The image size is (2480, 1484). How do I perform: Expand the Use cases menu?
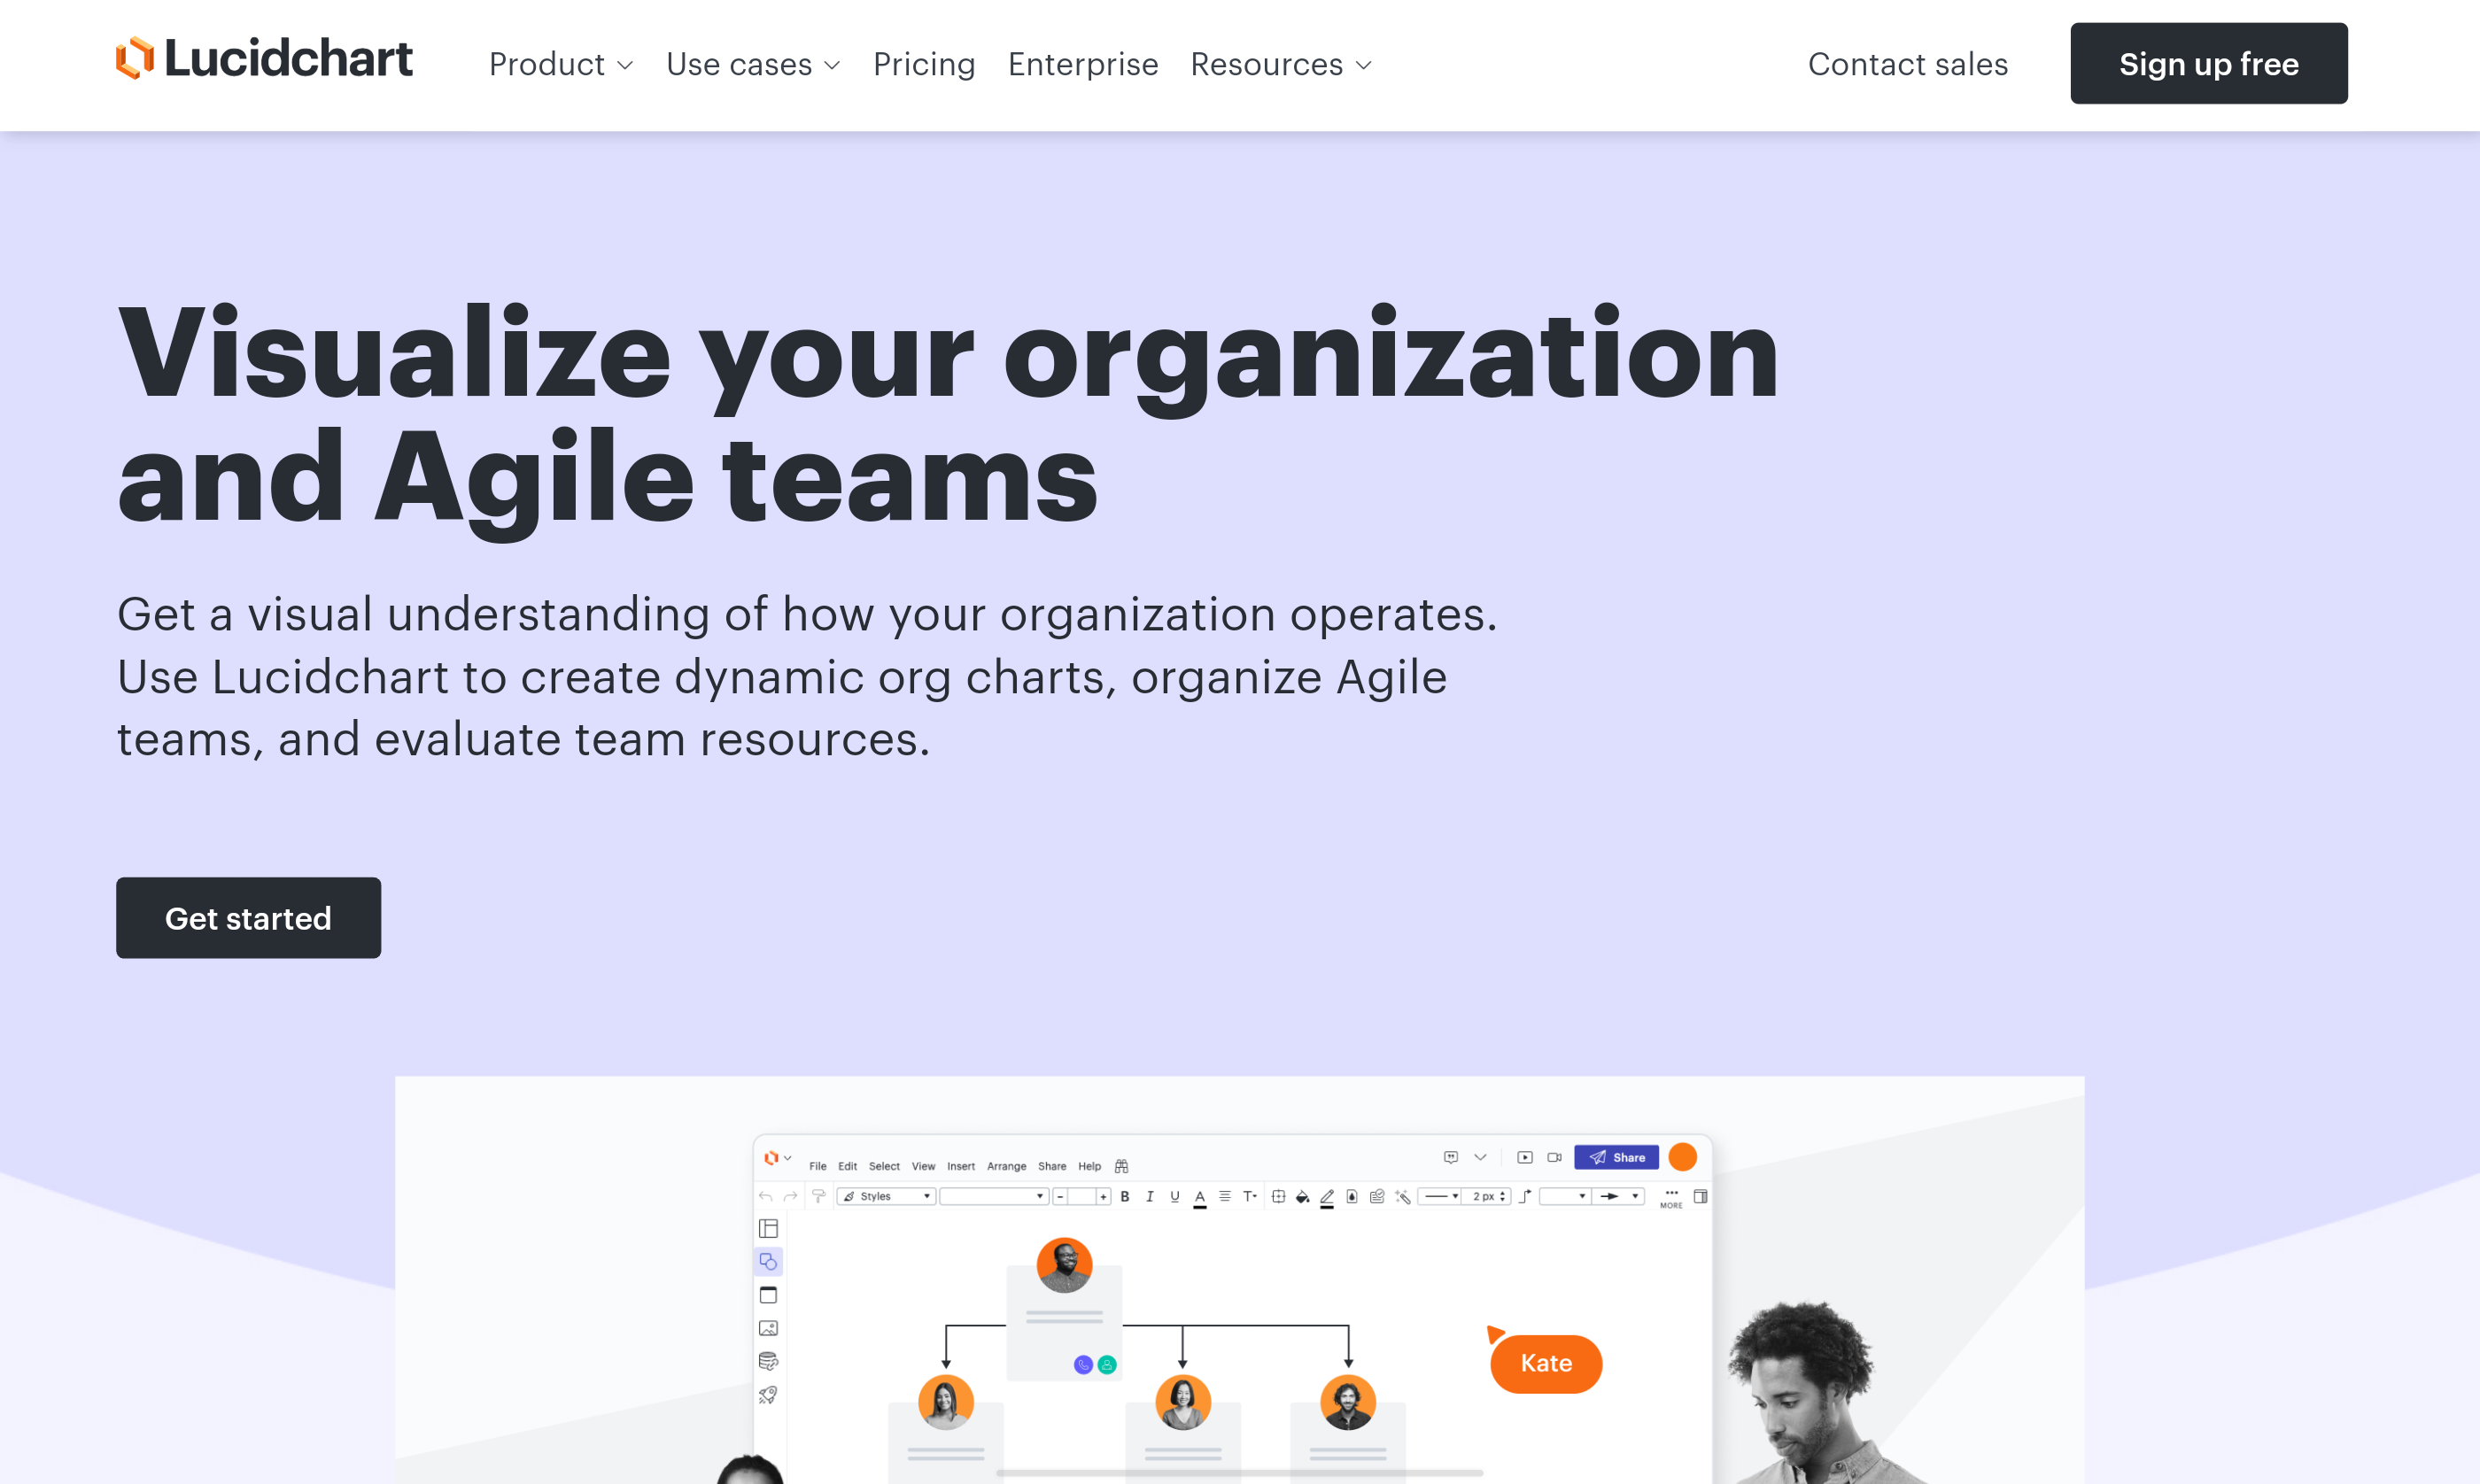[753, 64]
